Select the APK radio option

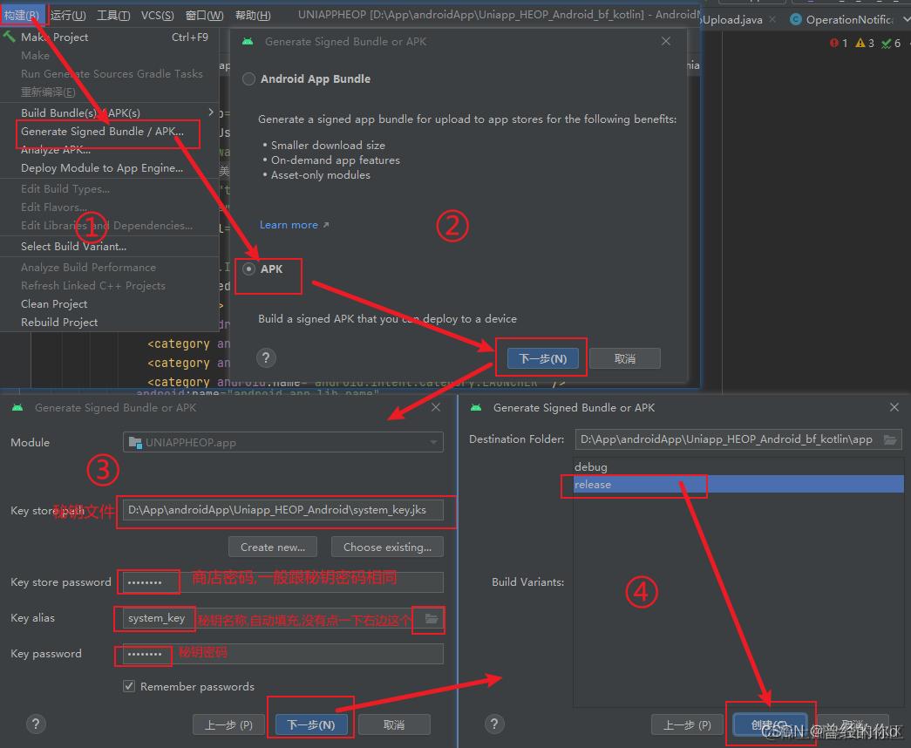248,269
